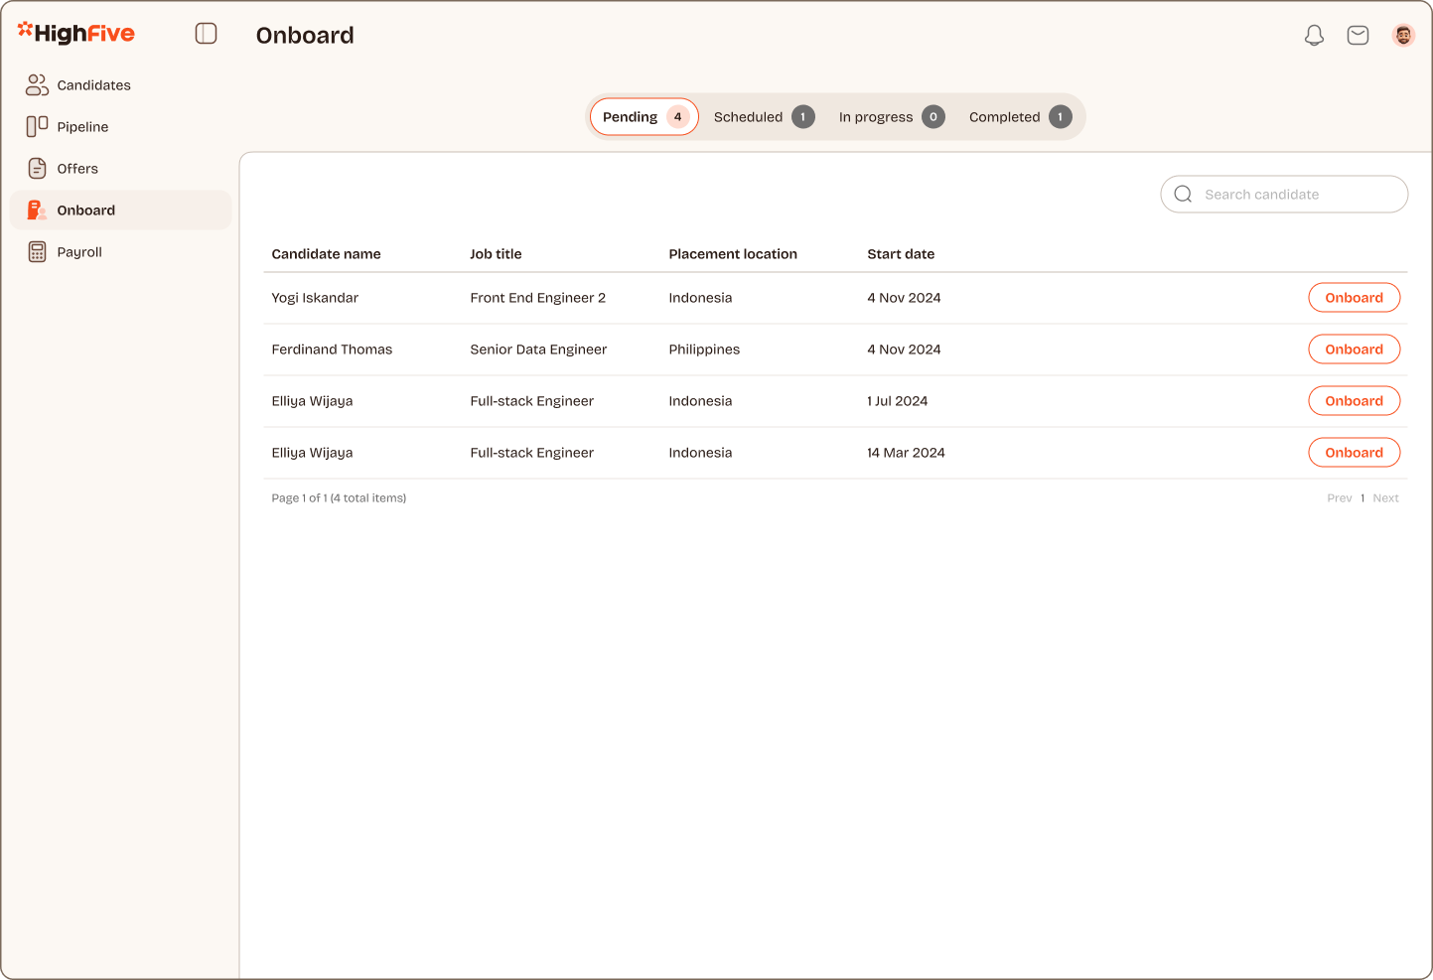Switch to the Scheduled tab
This screenshot has width=1433, height=980.
(x=763, y=117)
